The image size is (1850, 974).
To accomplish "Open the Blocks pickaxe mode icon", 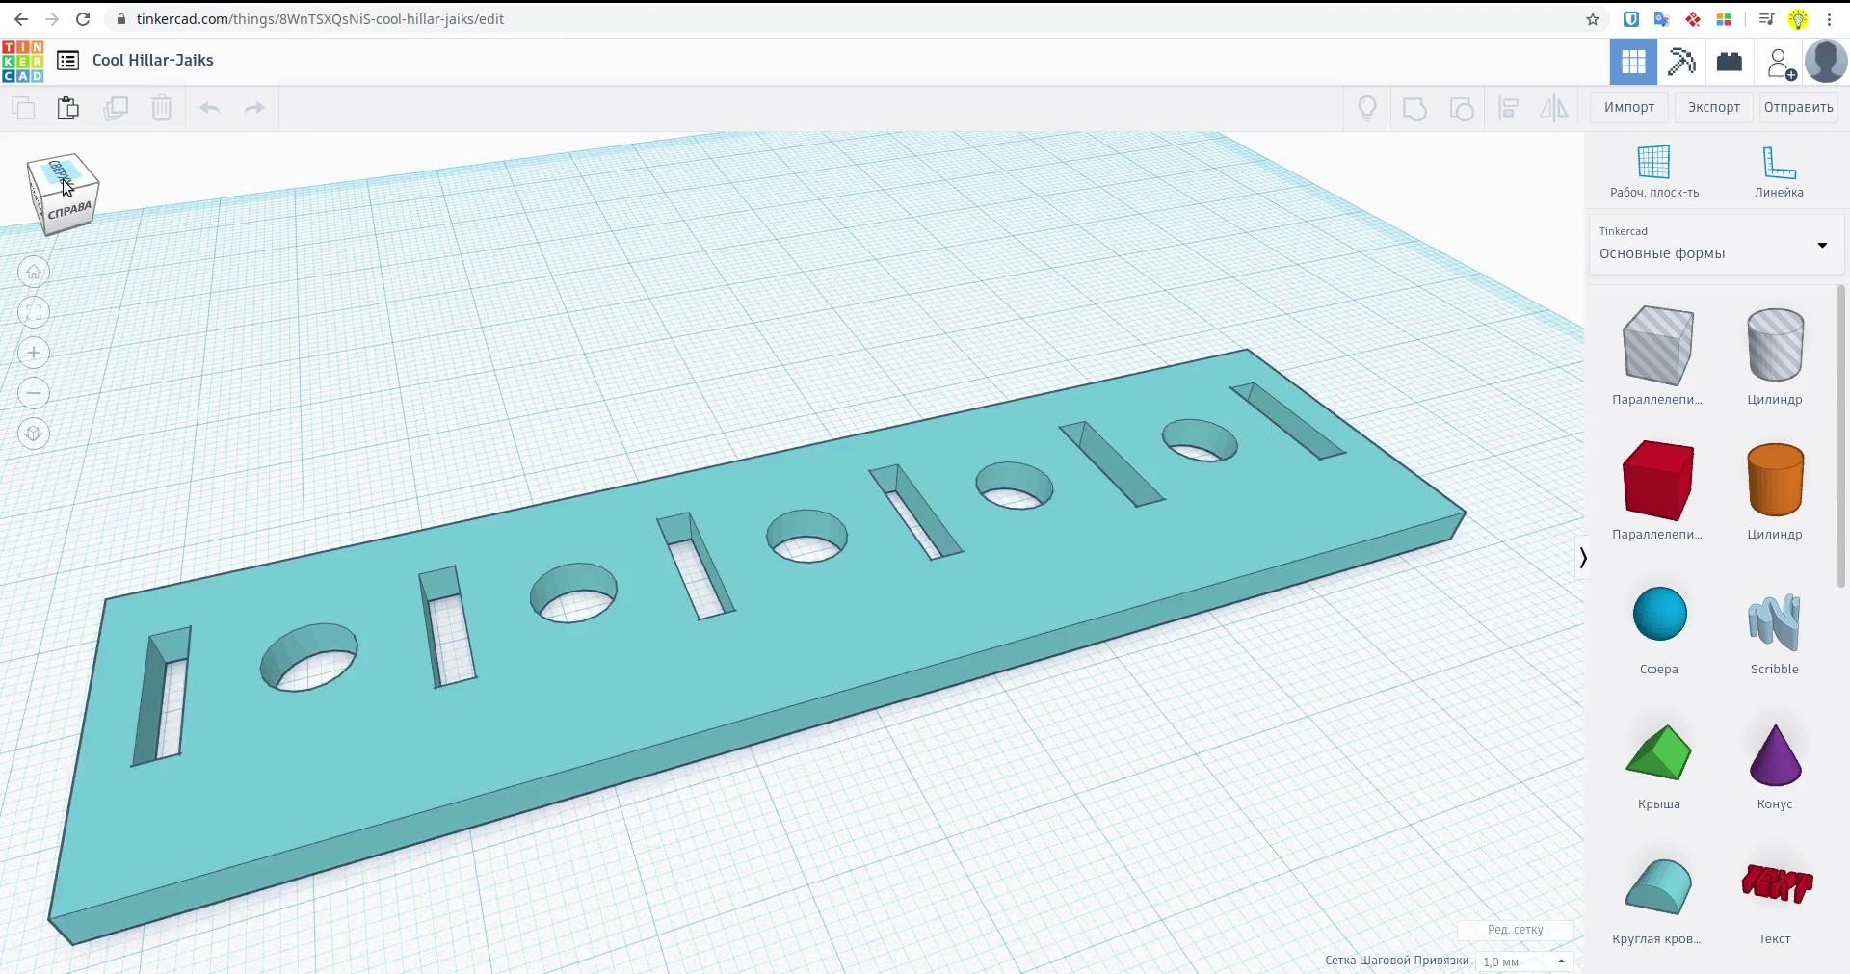I will tap(1681, 63).
